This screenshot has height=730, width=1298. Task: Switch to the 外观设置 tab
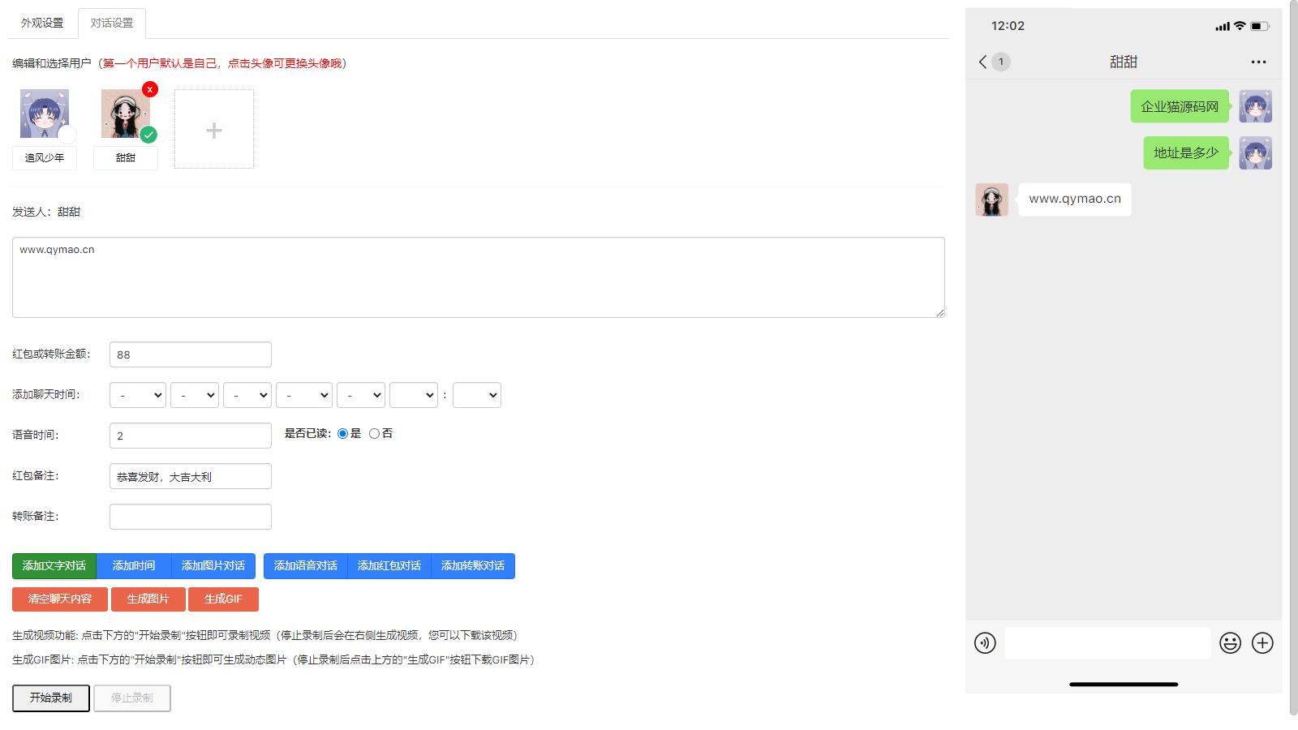(42, 23)
